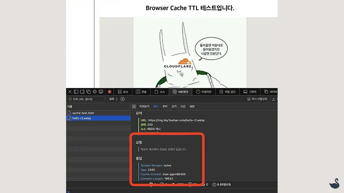Viewport: 344px width, 193px height.
Task: Open the 보안 detail tab
Action: click(192, 106)
